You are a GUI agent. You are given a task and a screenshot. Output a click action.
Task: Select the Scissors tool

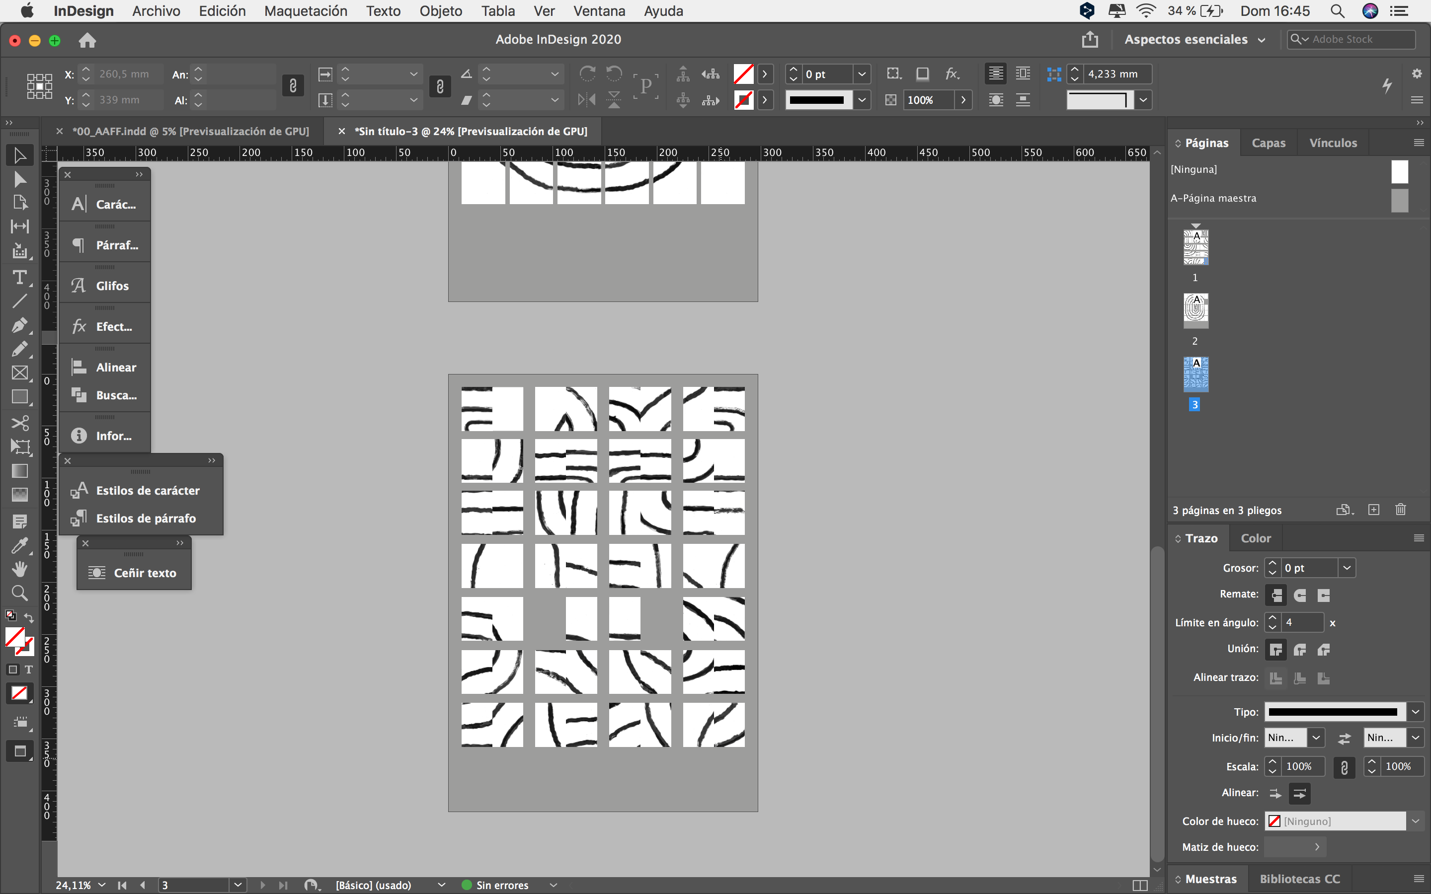click(19, 423)
